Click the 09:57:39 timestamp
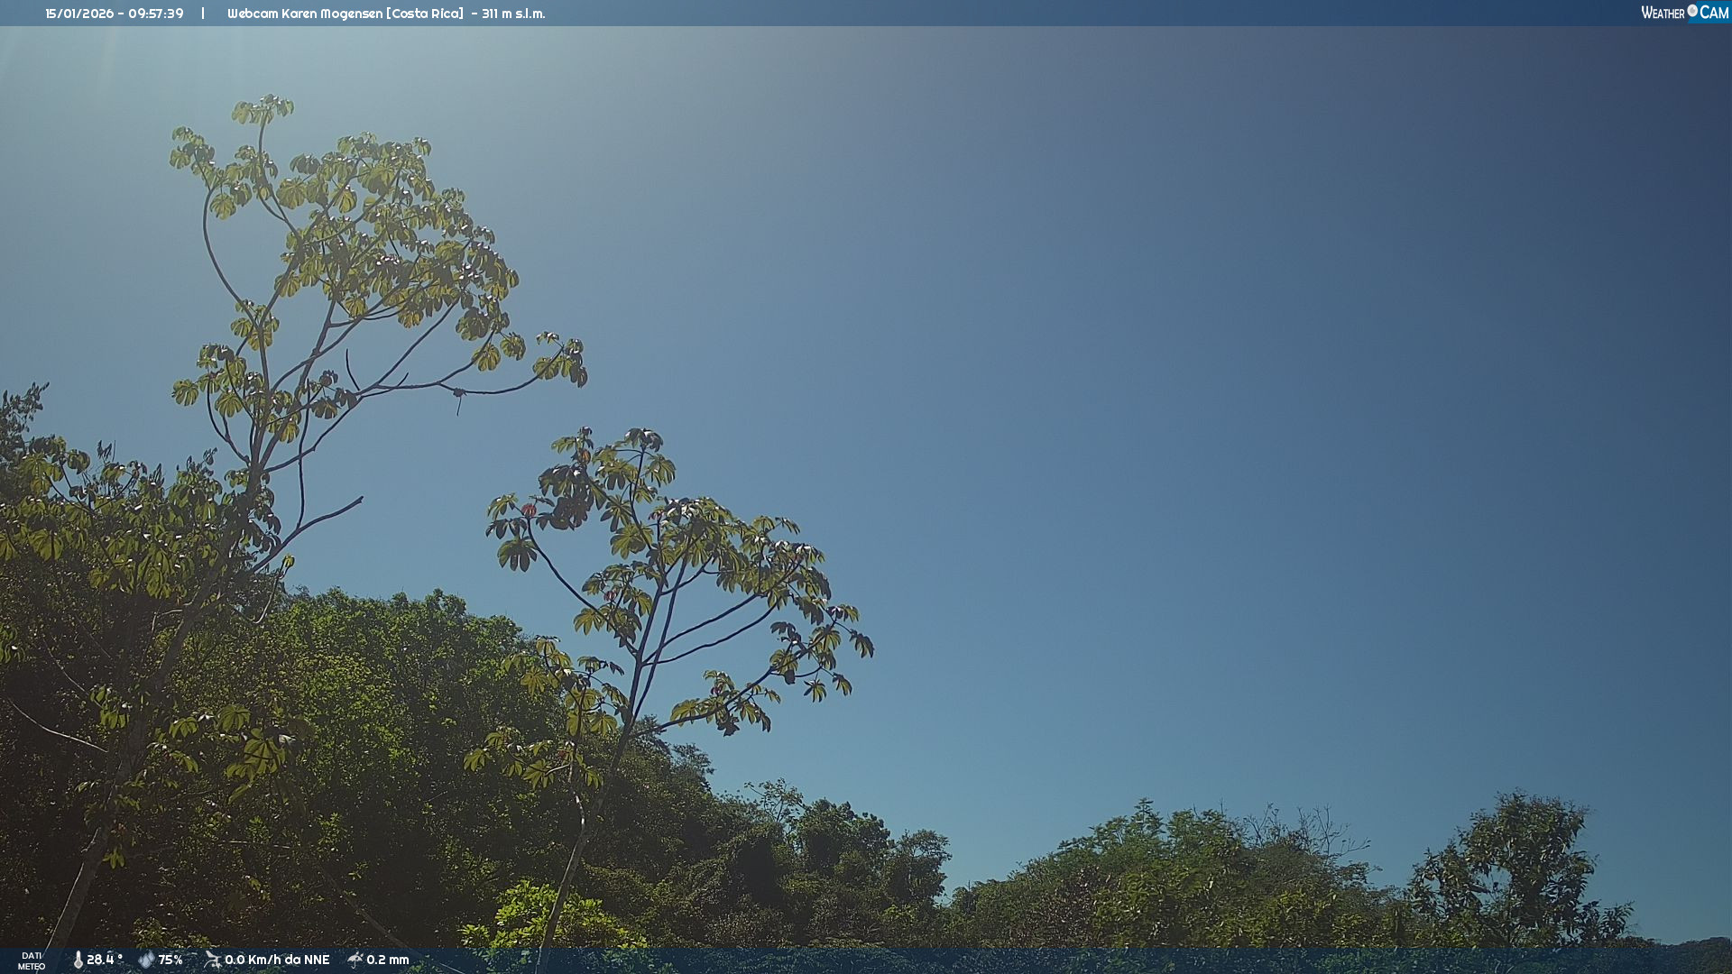1732x974 pixels. click(x=155, y=14)
